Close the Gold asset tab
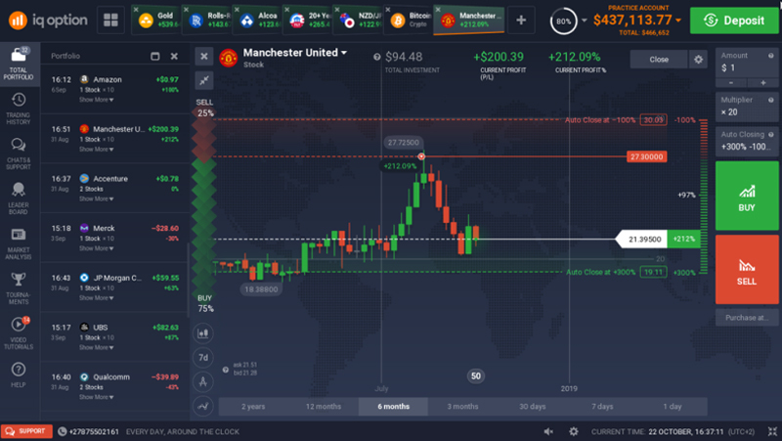Viewport: 782px width, 441px height. [136, 10]
